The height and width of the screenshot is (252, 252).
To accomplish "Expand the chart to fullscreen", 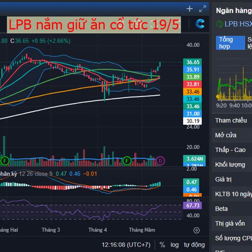I will (202, 9).
